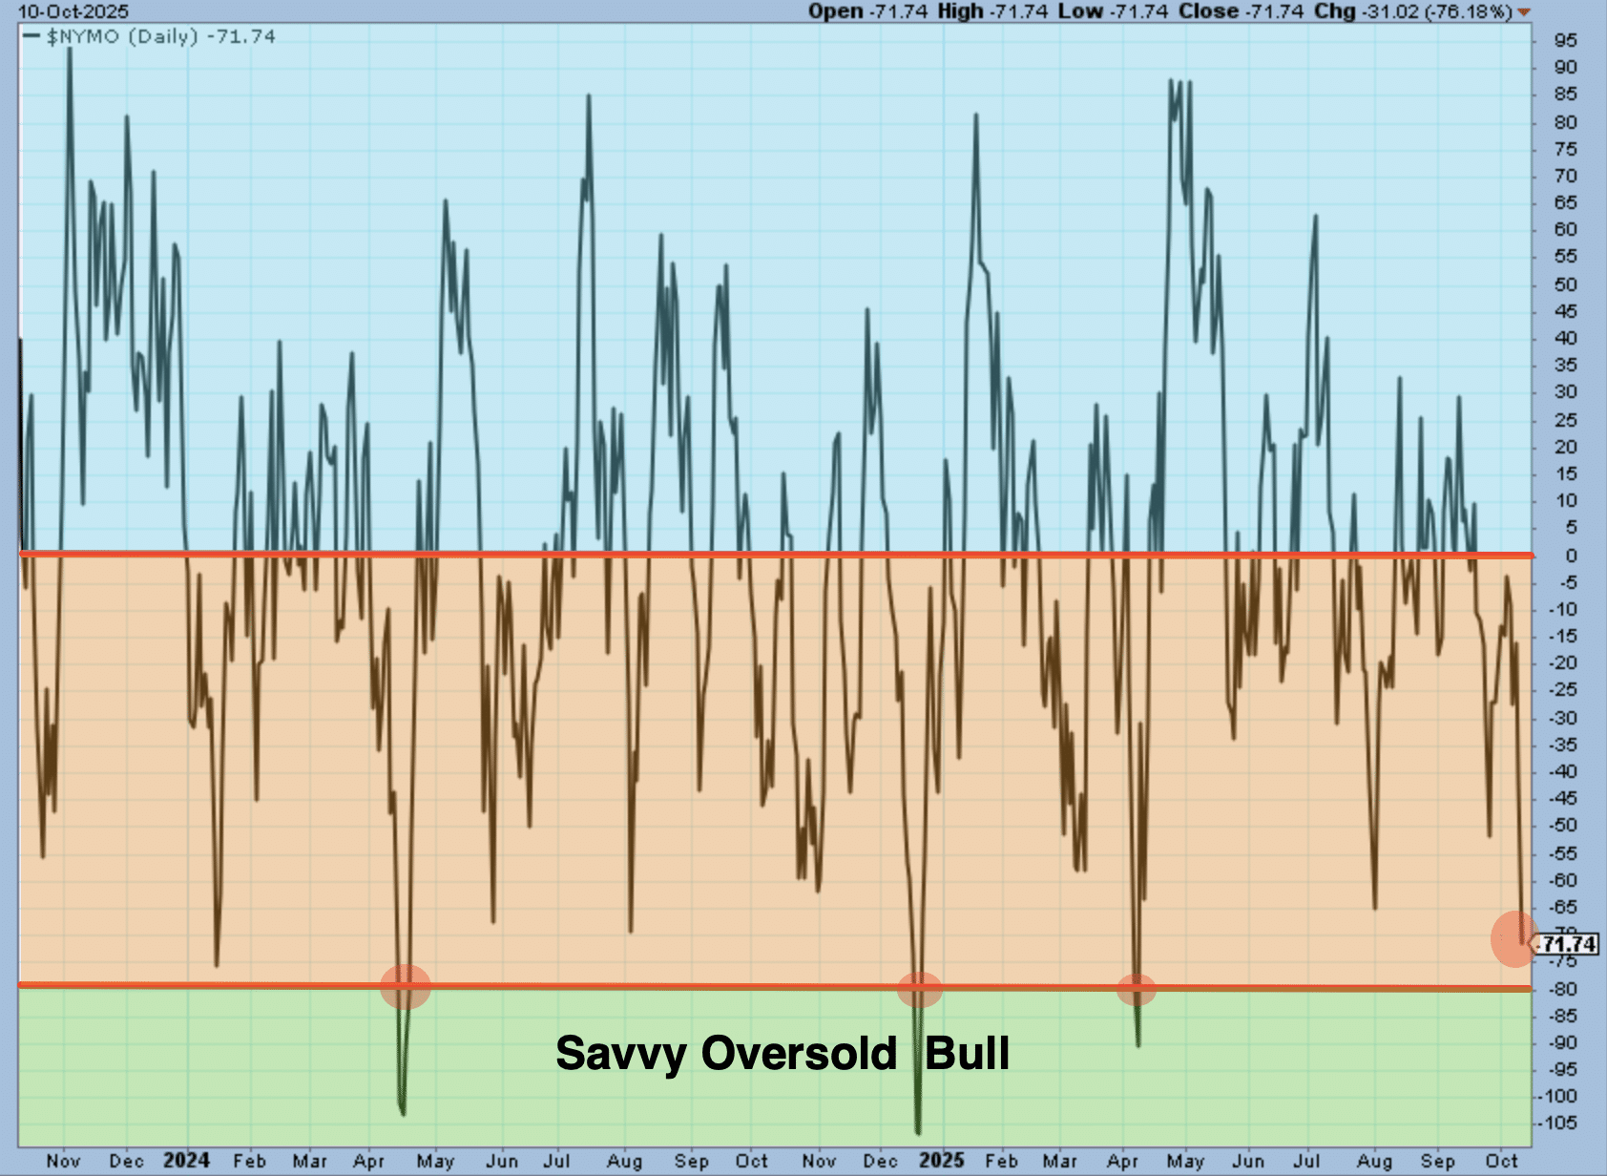Viewport: 1607px width, 1176px height.
Task: Click the Open -71.74 header value
Action: 870,11
